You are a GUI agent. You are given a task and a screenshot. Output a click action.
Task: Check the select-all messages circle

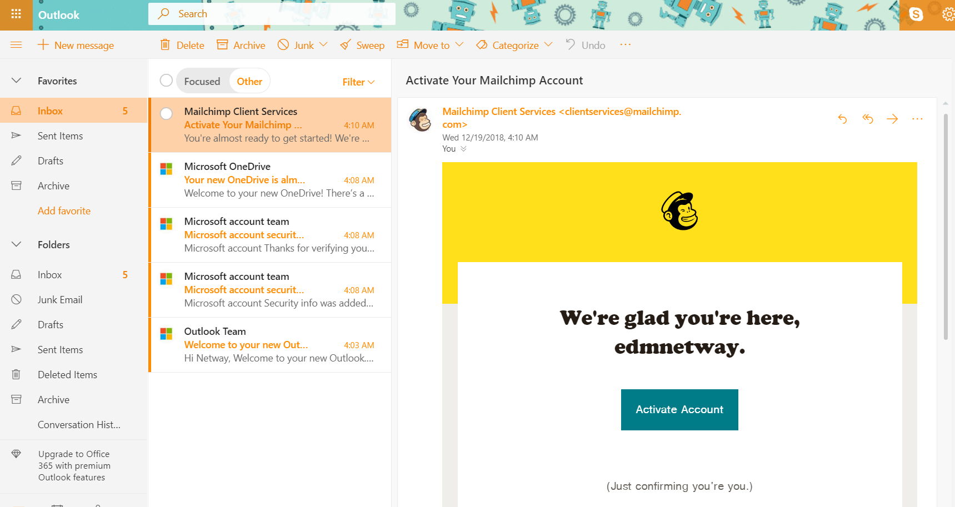tap(166, 81)
